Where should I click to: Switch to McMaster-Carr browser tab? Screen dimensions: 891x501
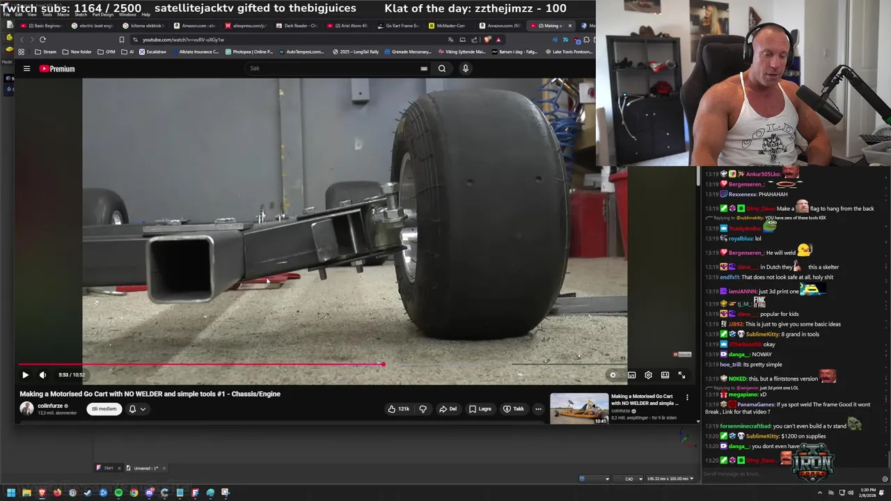[451, 26]
